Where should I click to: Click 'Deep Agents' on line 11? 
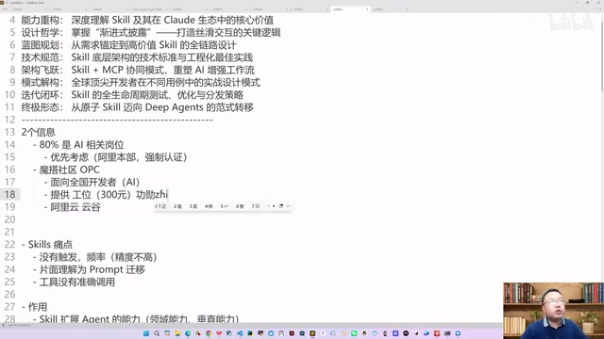(174, 107)
